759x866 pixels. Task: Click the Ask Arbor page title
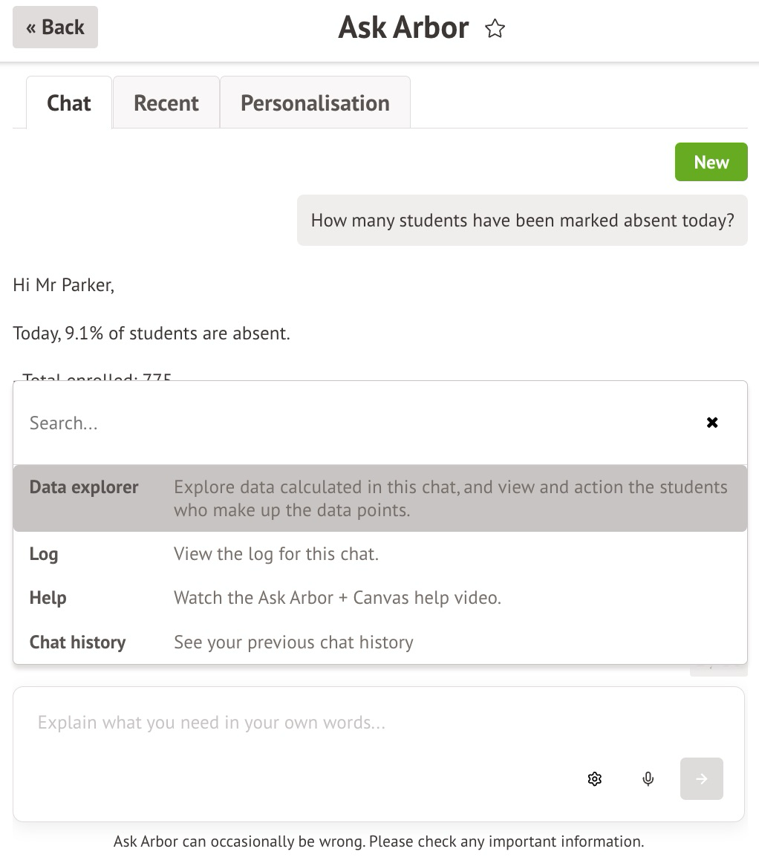pyautogui.click(x=403, y=28)
